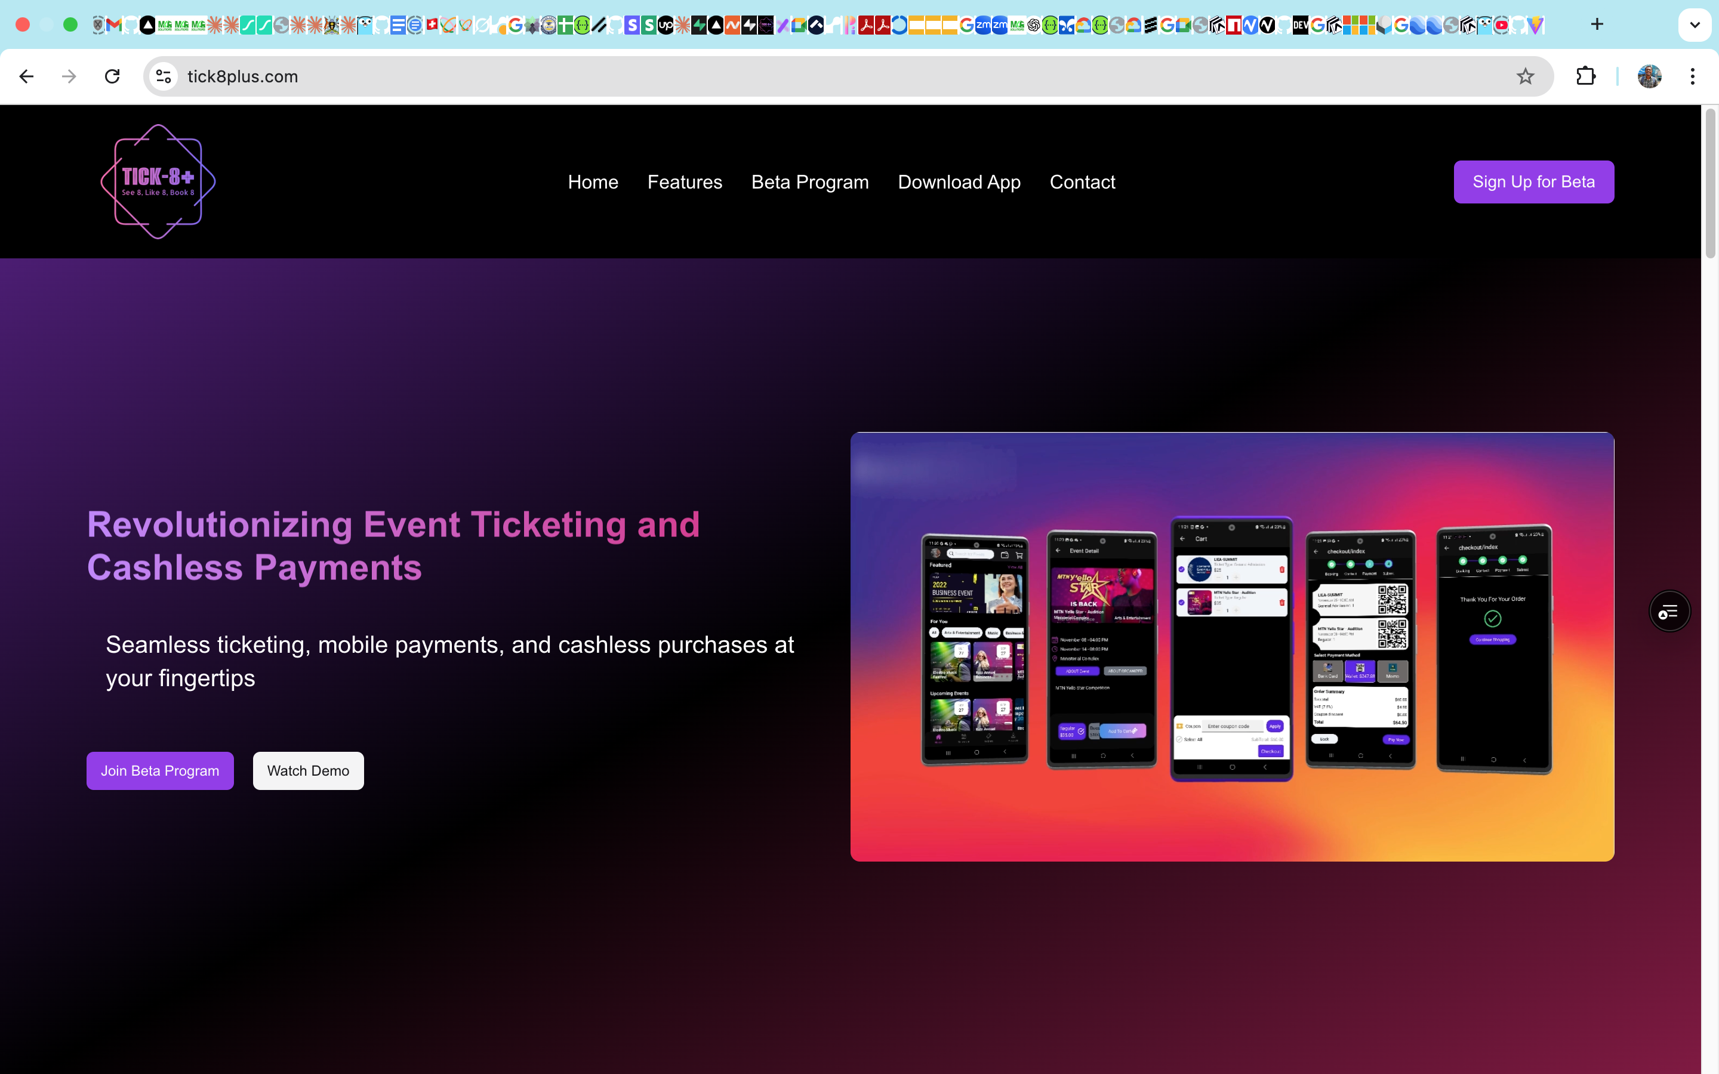Click the Chrome profile avatar

click(x=1649, y=76)
